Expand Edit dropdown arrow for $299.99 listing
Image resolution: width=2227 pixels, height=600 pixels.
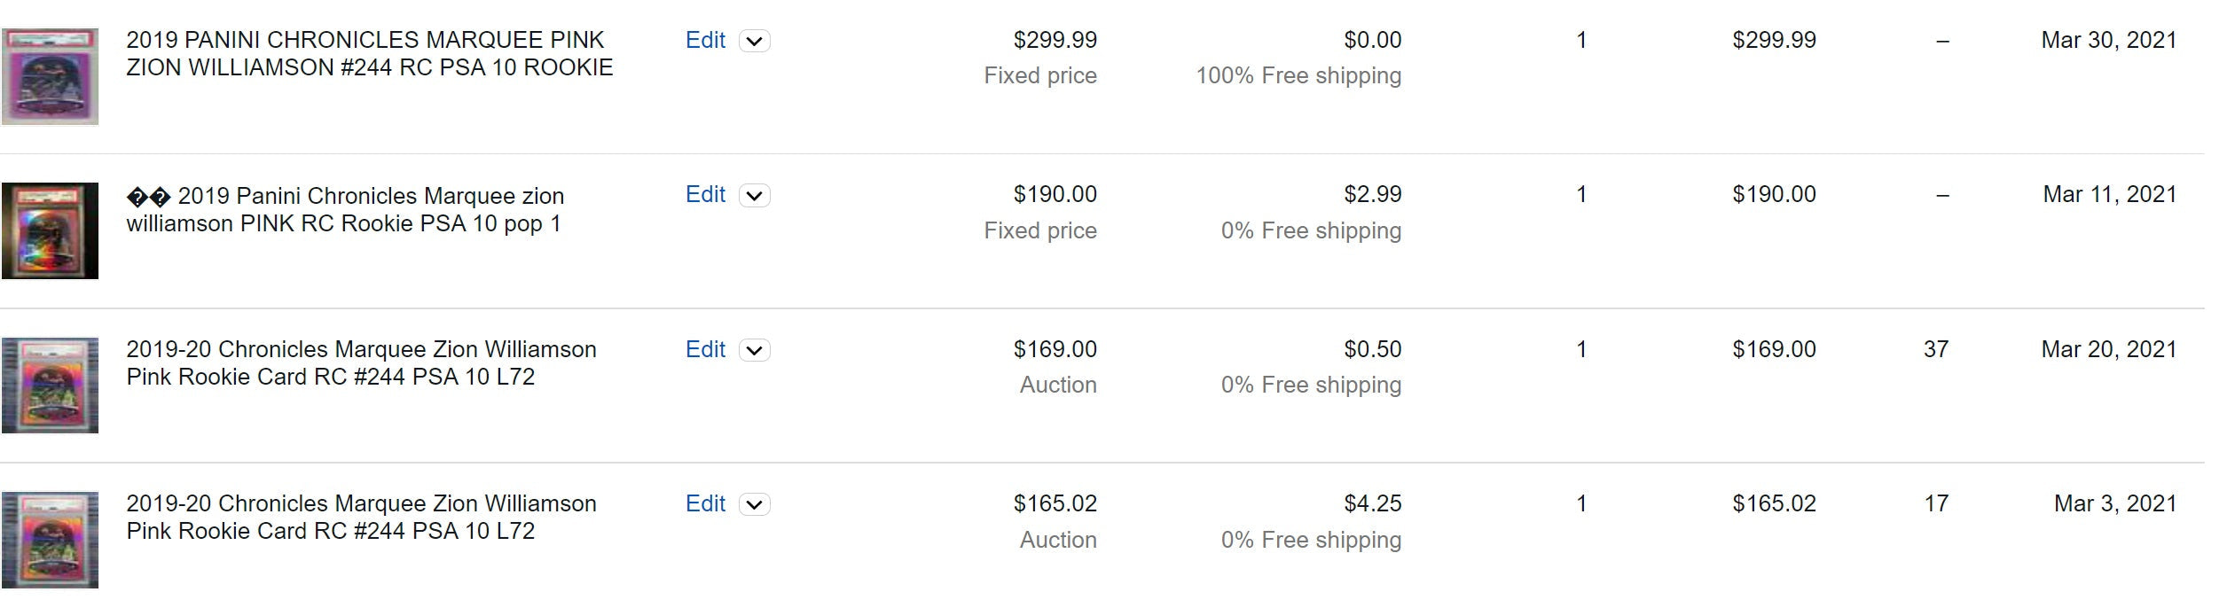point(755,41)
